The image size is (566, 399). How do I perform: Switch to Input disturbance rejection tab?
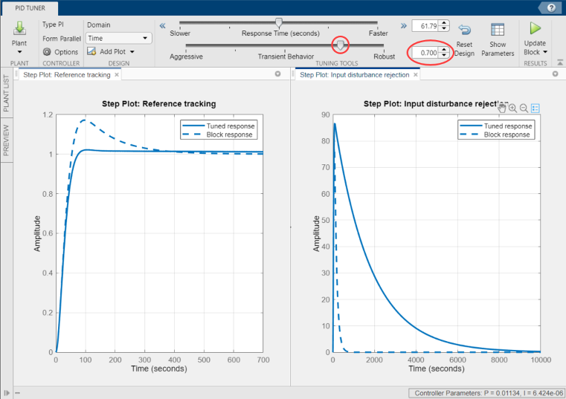coord(355,75)
